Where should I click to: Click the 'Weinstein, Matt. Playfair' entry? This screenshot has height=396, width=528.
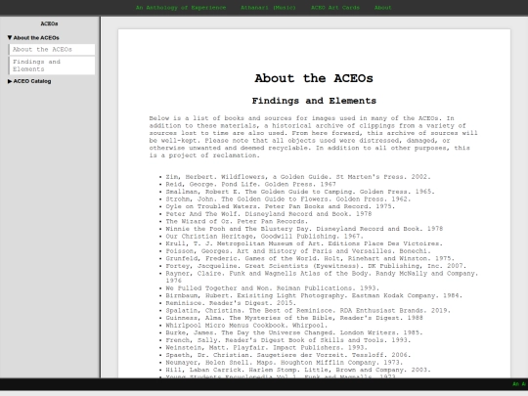pyautogui.click(x=266, y=347)
